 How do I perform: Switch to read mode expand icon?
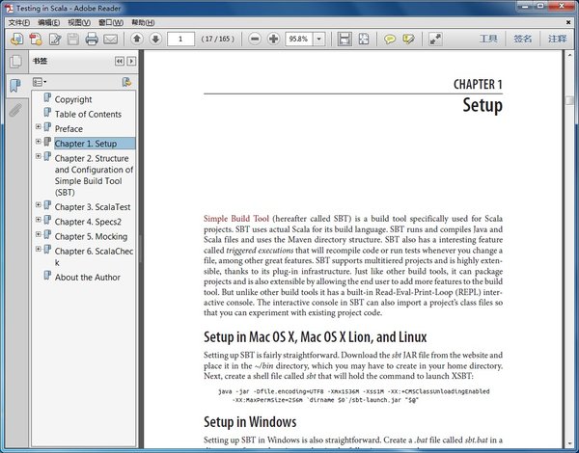[x=435, y=39]
